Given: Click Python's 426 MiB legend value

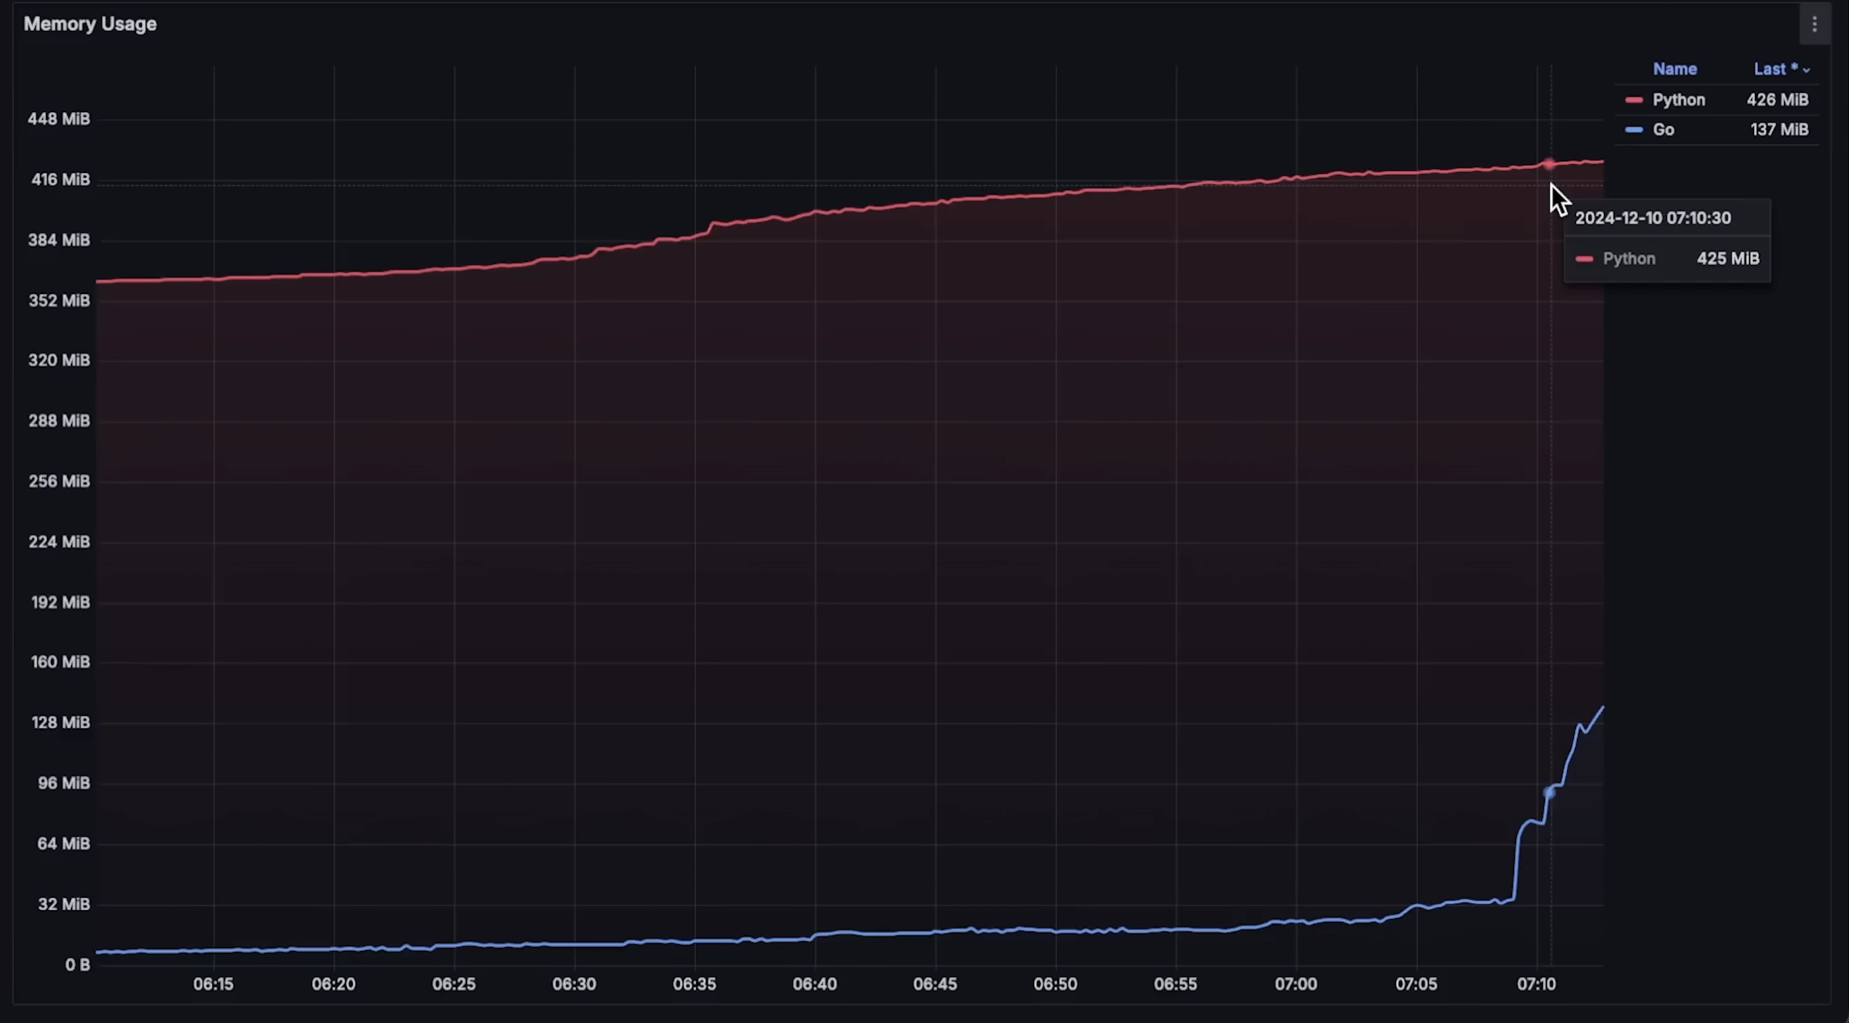Looking at the screenshot, I should click(x=1777, y=100).
